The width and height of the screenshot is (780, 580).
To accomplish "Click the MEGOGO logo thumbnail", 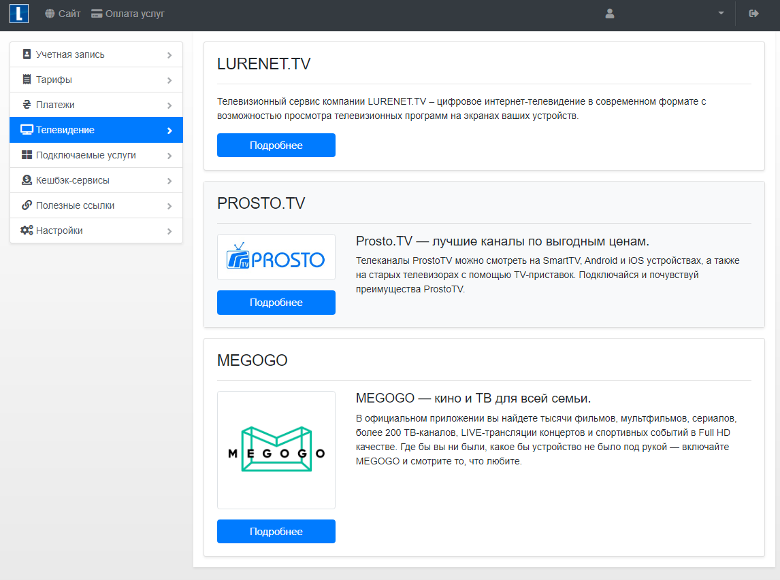I will pyautogui.click(x=276, y=449).
